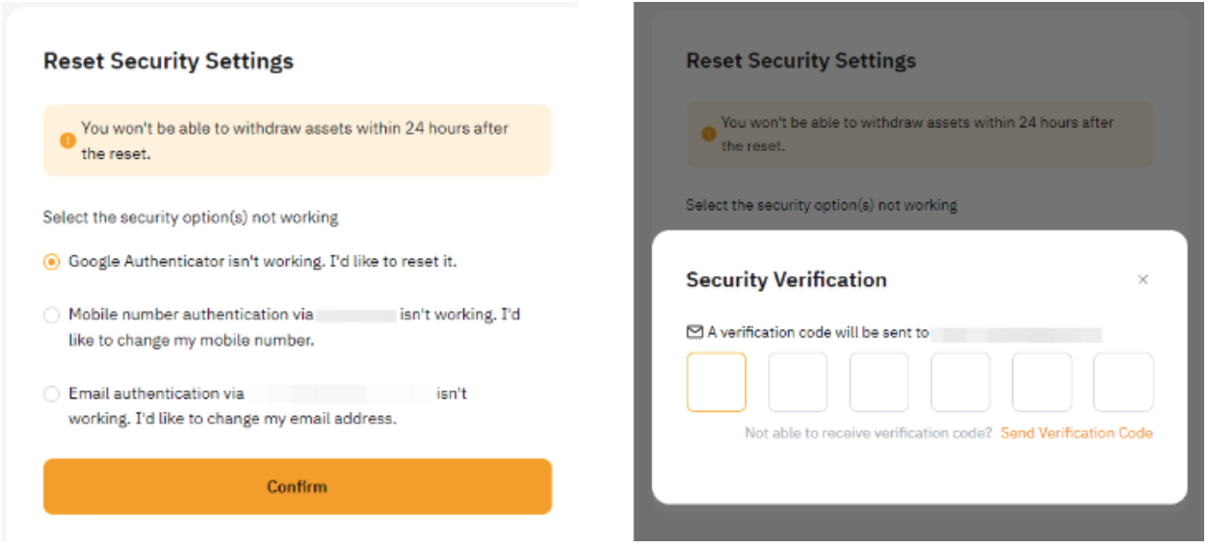Click the envelope icon beside verification message
The width and height of the screenshot is (1208, 547).
click(695, 332)
